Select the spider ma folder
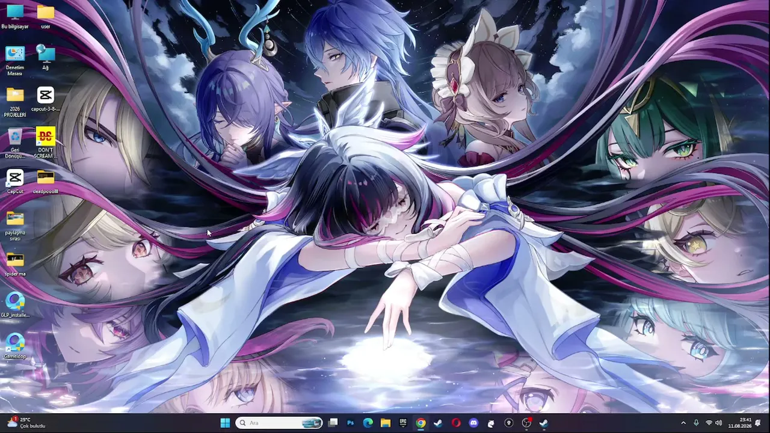The image size is (770, 433). point(15,265)
